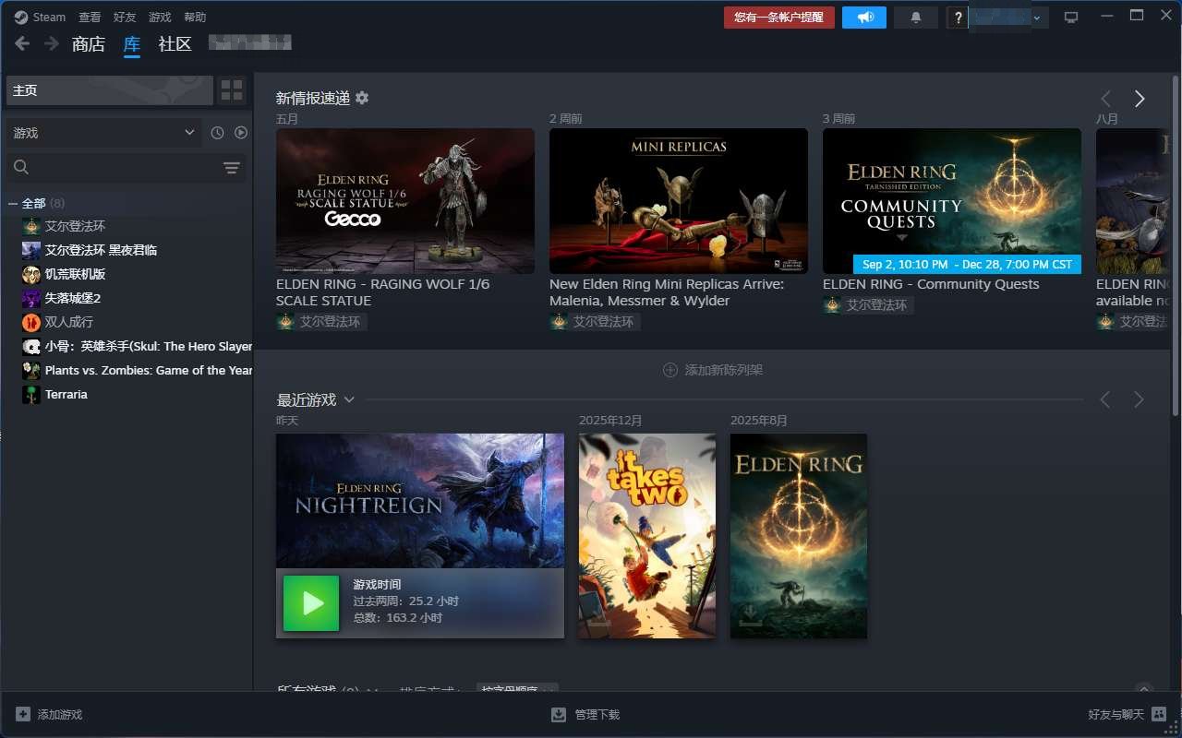Screen dimensions: 1182x738
Task: Open the announcements megaphone icon
Action: click(x=864, y=18)
